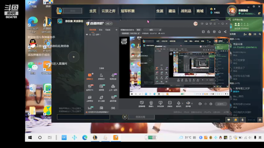Open the chat icon at League client bottom
Screen dimensions: 264x148
229,120
